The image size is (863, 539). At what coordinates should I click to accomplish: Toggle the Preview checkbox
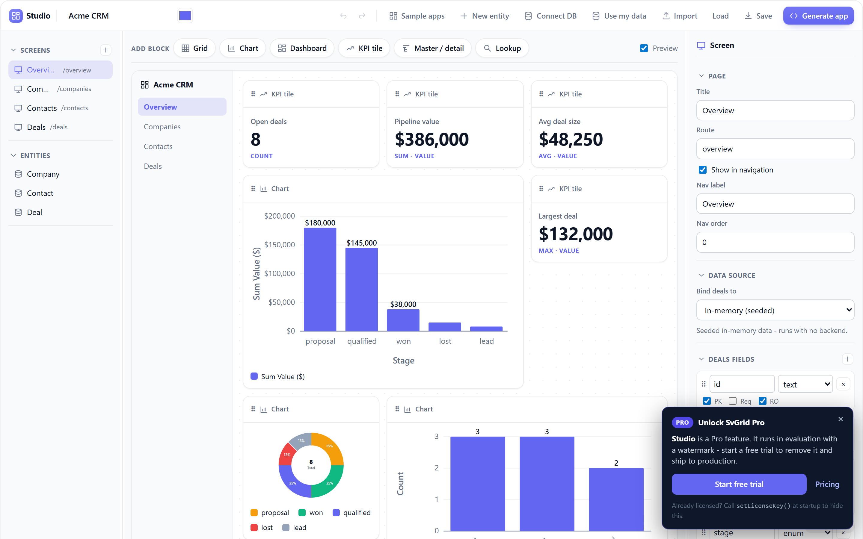pyautogui.click(x=644, y=48)
